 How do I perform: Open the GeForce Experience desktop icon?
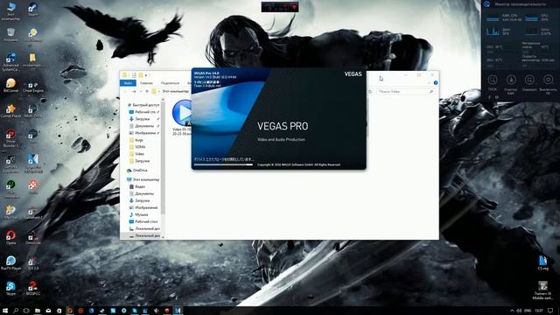(10, 164)
